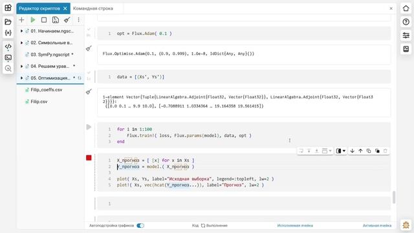Save the script with floppy disk icon
414x233 pixels.
click(55, 20)
